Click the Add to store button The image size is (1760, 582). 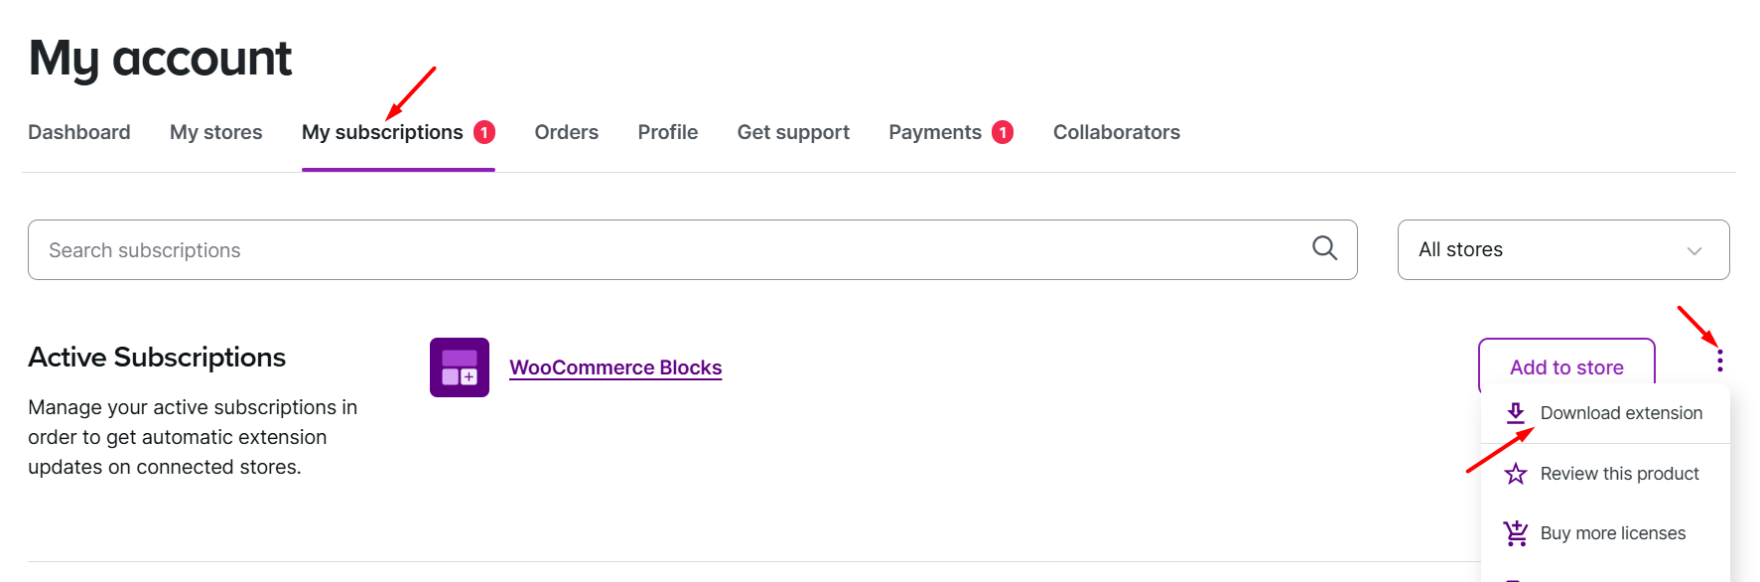pos(1566,366)
